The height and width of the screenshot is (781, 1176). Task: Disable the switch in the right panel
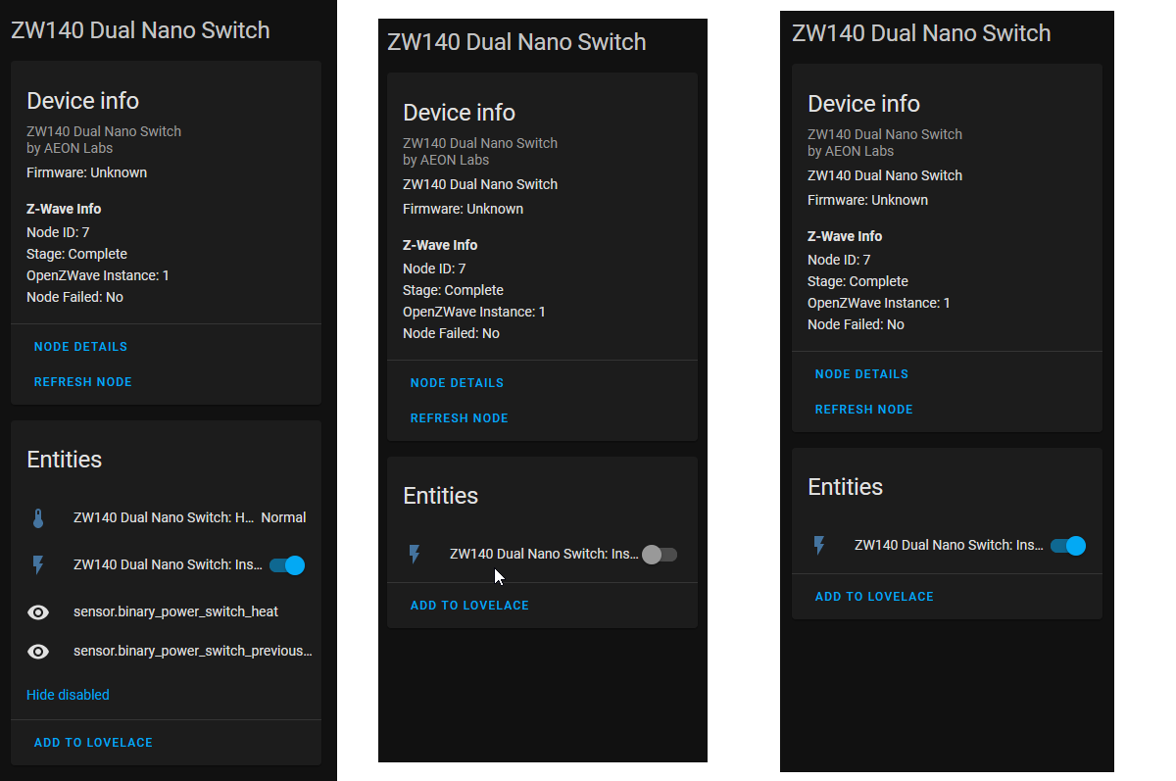[1067, 546]
